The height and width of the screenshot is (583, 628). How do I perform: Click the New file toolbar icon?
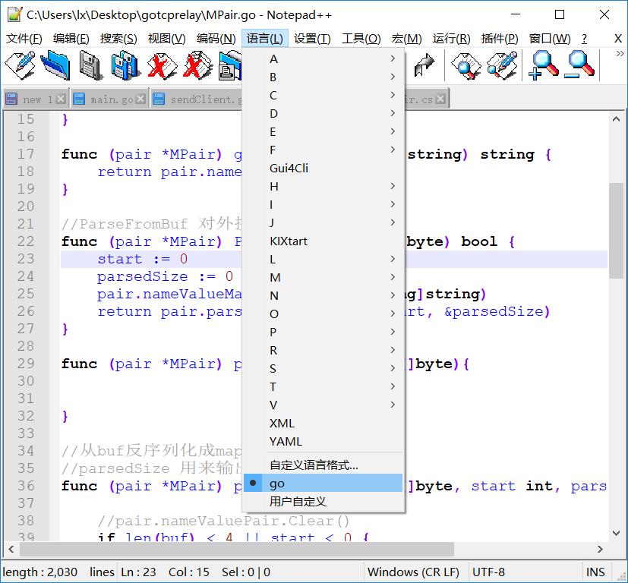pyautogui.click(x=19, y=65)
